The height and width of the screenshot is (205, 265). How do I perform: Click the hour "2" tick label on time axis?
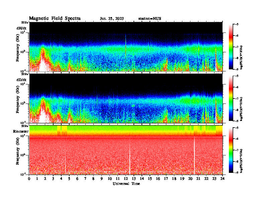click(x=45, y=179)
